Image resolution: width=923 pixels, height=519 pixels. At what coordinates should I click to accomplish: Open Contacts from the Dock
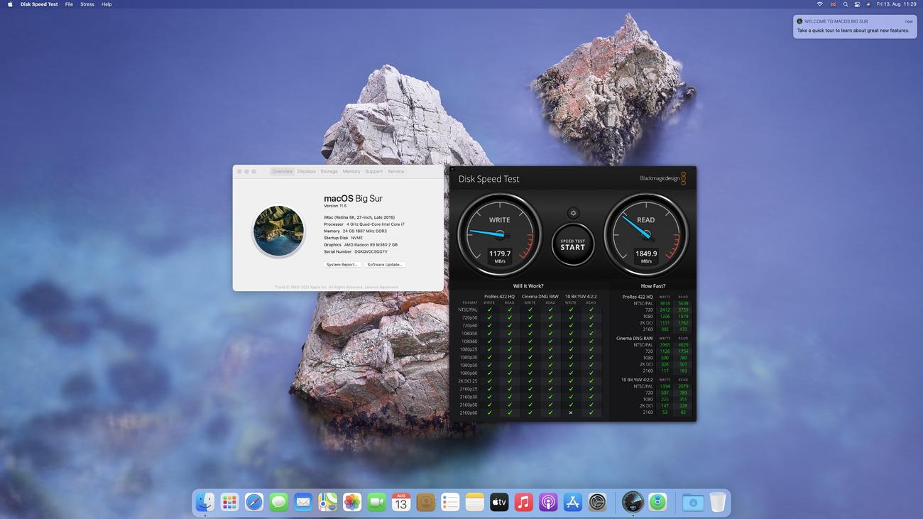coord(425,503)
